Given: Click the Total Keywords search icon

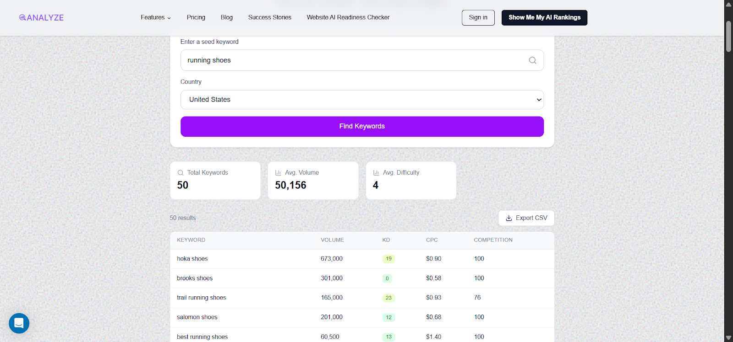Looking at the screenshot, I should [x=181, y=173].
